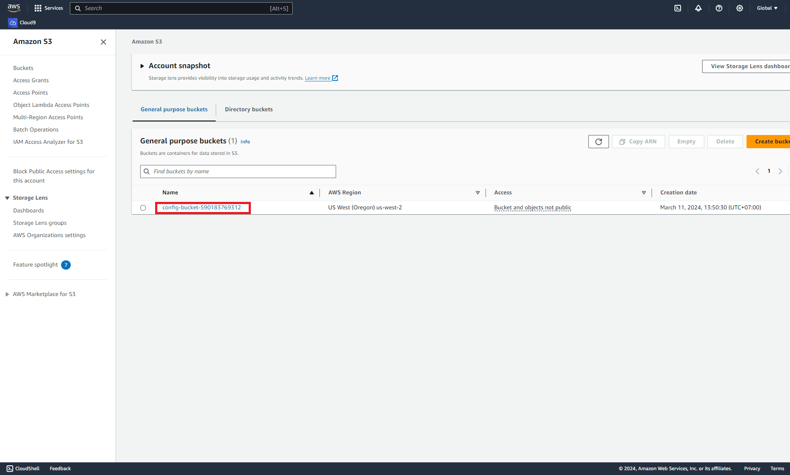The width and height of the screenshot is (790, 475).
Task: Click page number 1 in pagination
Action: pyautogui.click(x=769, y=171)
